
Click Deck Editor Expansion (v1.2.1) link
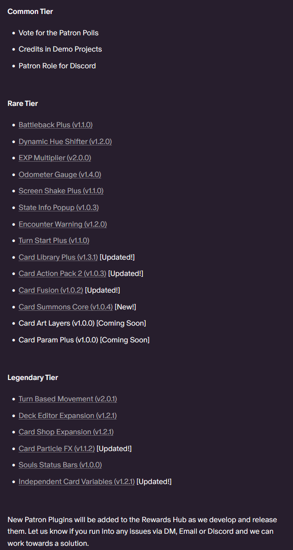[68, 416]
